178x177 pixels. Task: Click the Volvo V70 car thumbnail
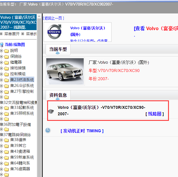(65, 71)
